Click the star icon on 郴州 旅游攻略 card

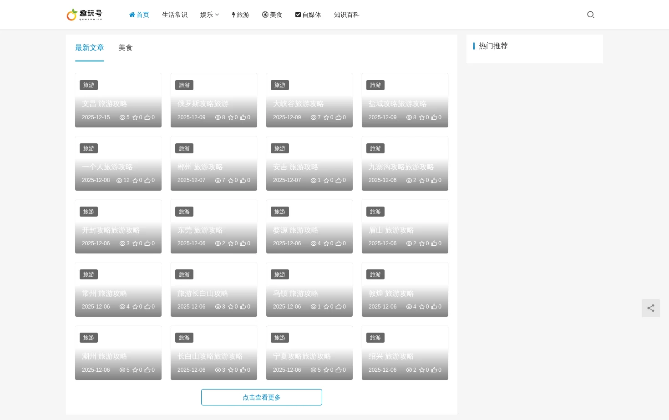pyautogui.click(x=231, y=181)
